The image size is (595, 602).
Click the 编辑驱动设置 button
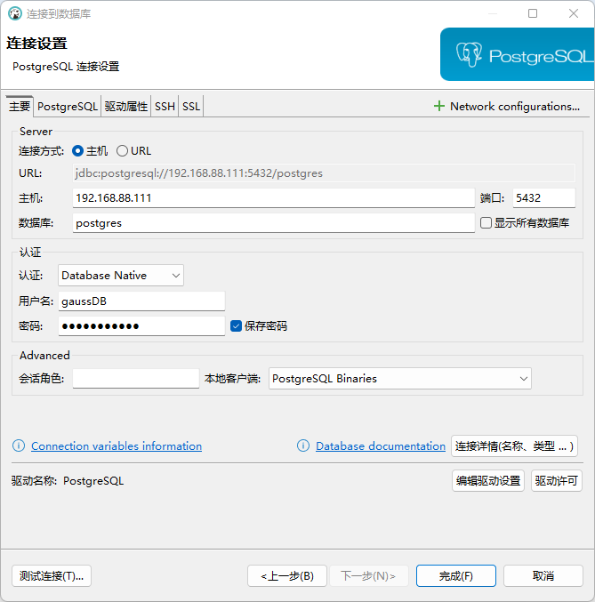(488, 481)
